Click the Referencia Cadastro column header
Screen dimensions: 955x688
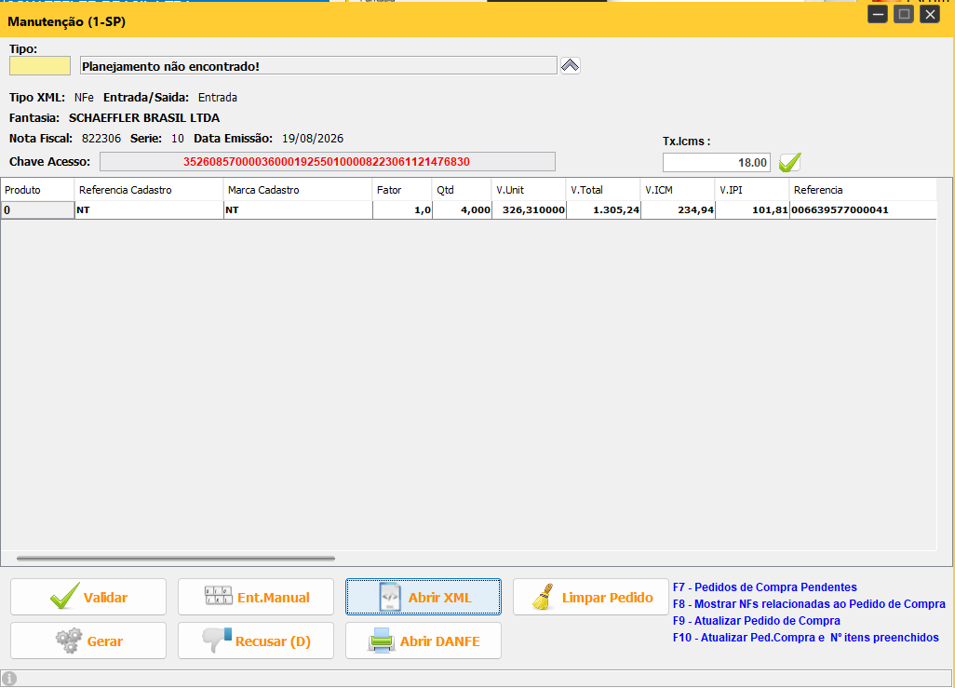pyautogui.click(x=149, y=190)
